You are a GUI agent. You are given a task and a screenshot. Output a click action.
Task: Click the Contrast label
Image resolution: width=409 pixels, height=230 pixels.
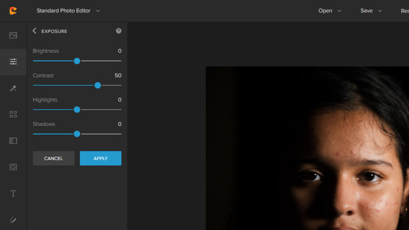pos(43,75)
